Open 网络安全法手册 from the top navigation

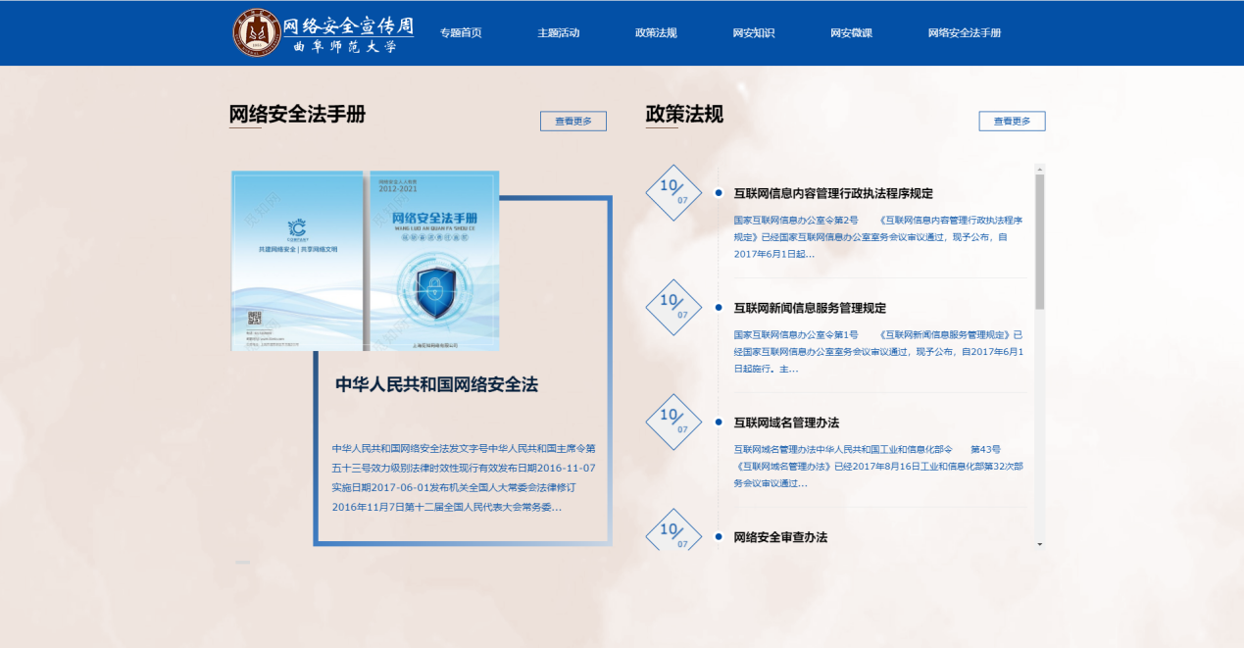pos(964,33)
